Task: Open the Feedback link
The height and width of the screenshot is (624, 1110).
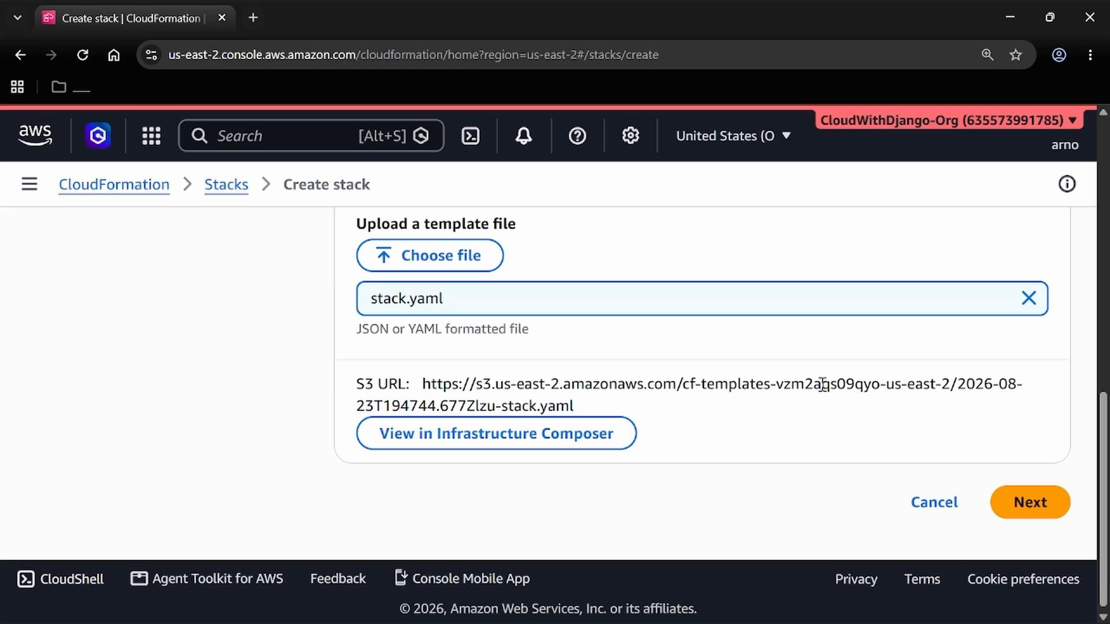Action: click(338, 578)
